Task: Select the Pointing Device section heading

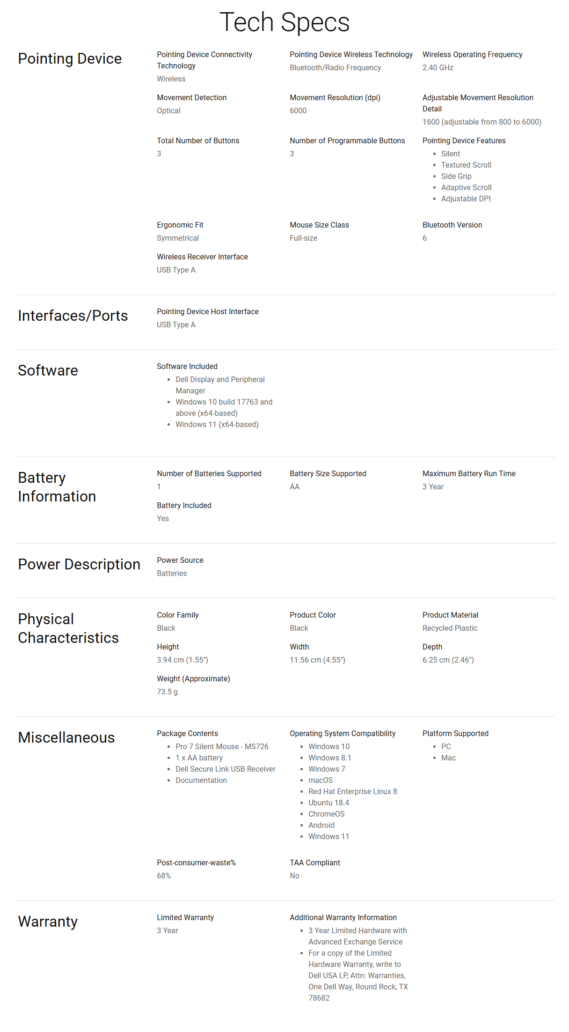Action: point(70,59)
